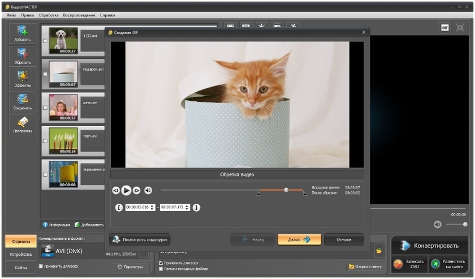This screenshot has width=475, height=279.
Task: Open the Программы icon in sidebar
Action: (x=23, y=123)
